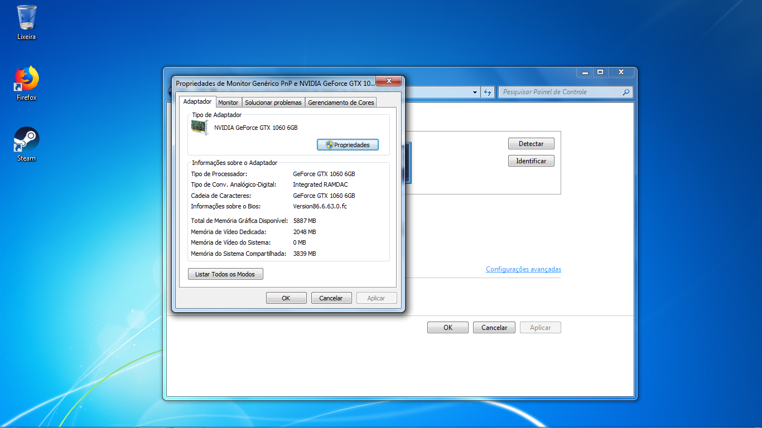Click the 5887 MB total memory value
The image size is (762, 428).
pos(305,221)
